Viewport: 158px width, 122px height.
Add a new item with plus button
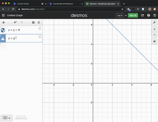[4, 22]
